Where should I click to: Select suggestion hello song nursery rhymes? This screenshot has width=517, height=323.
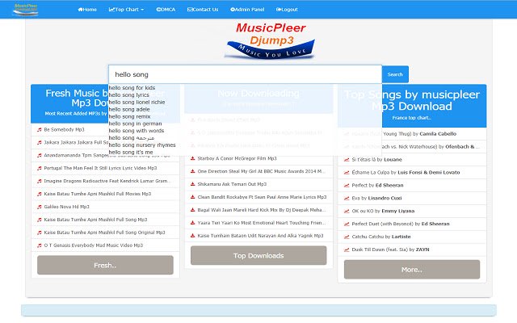[x=142, y=145]
